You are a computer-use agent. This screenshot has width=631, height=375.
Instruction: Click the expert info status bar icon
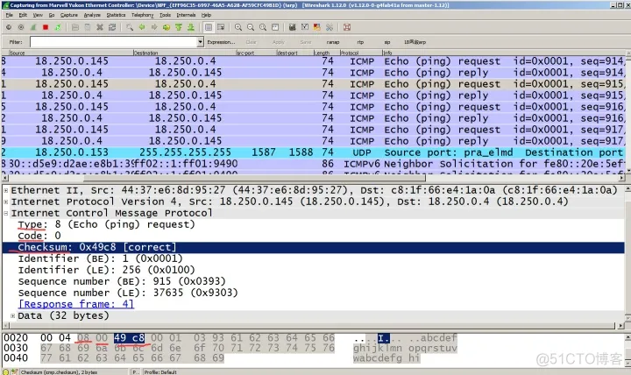pos(6,371)
